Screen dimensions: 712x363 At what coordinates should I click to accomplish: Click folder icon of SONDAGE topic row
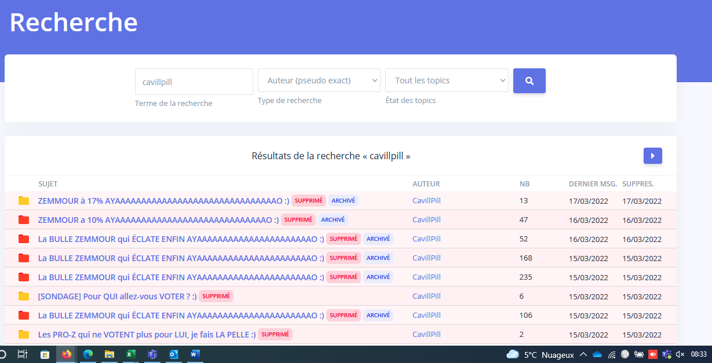coord(24,296)
